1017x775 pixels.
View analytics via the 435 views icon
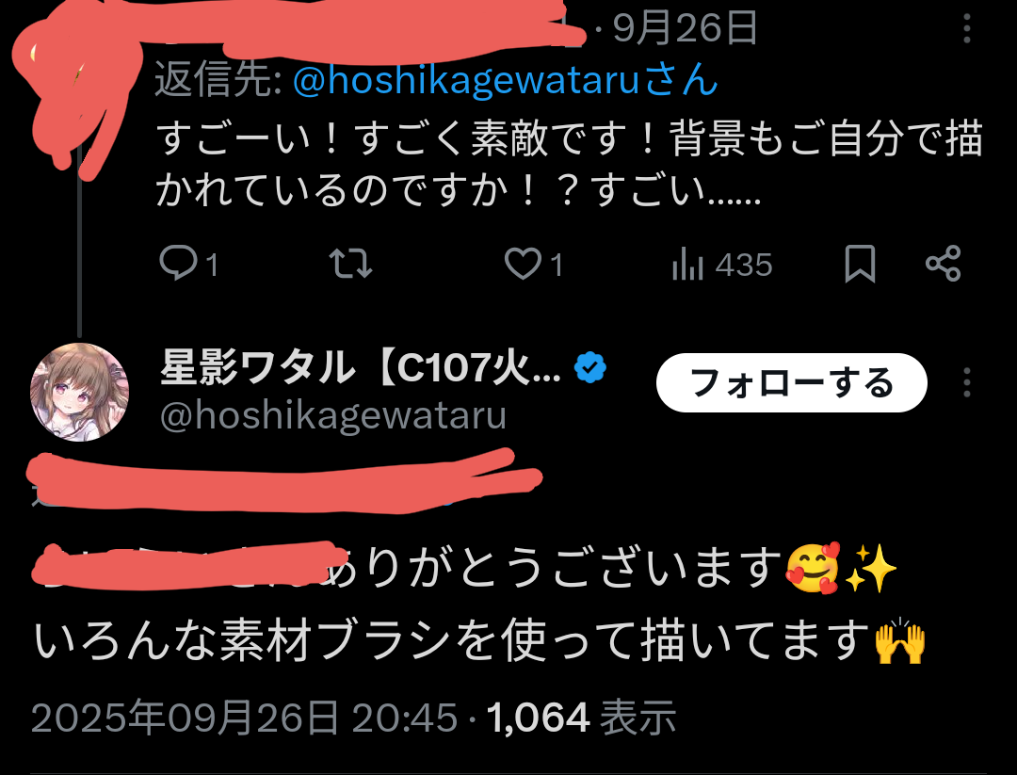687,265
